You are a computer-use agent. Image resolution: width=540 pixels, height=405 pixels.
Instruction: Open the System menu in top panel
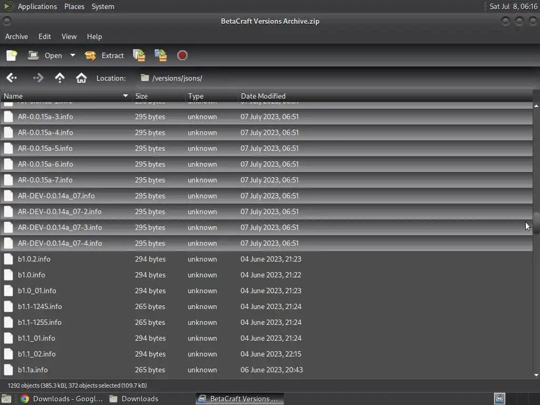click(x=103, y=6)
